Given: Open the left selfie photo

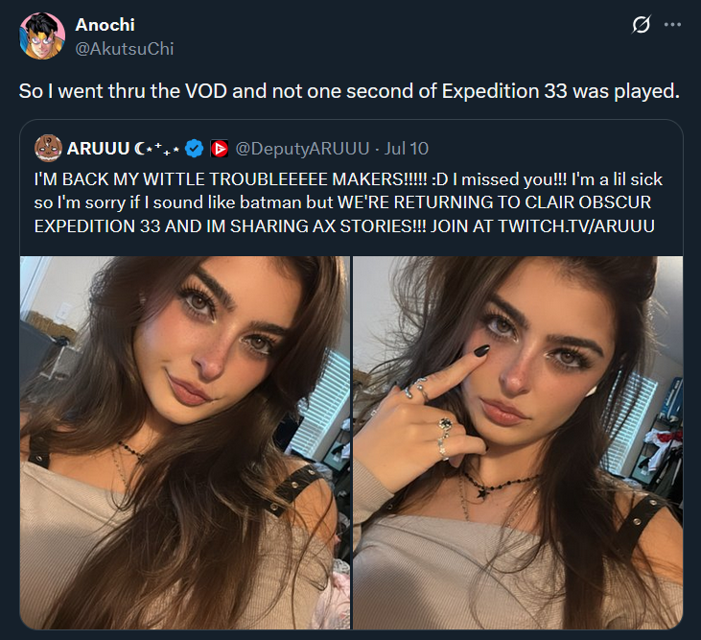Looking at the screenshot, I should pyautogui.click(x=185, y=442).
